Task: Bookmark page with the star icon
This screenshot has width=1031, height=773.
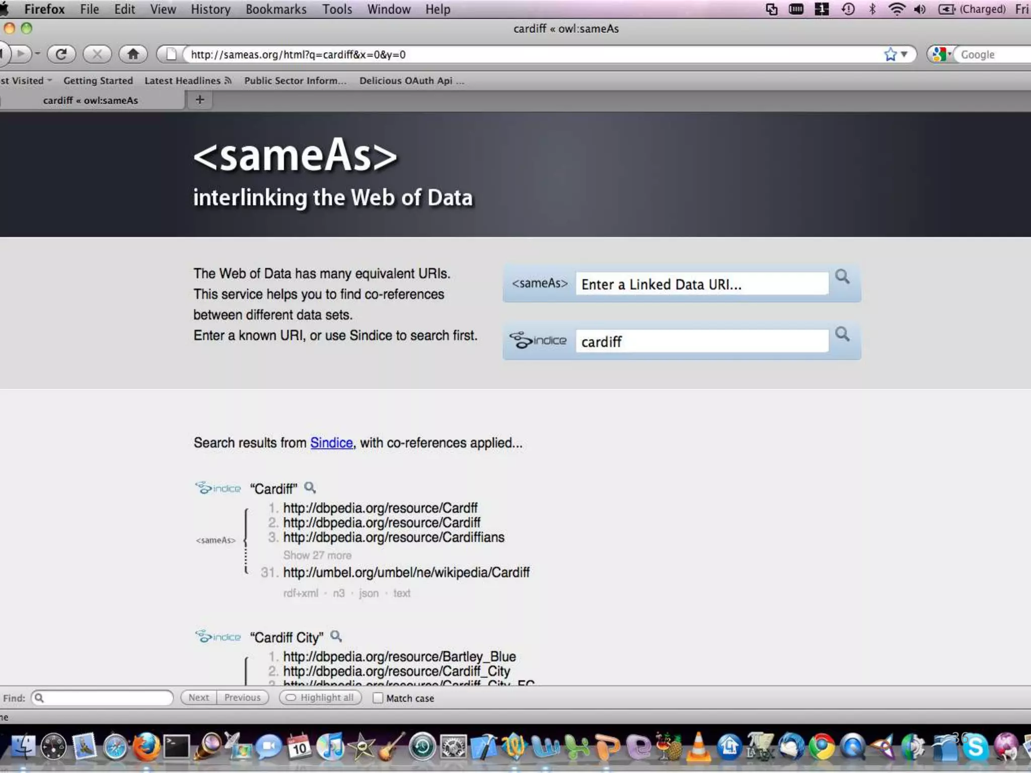Action: click(x=890, y=54)
